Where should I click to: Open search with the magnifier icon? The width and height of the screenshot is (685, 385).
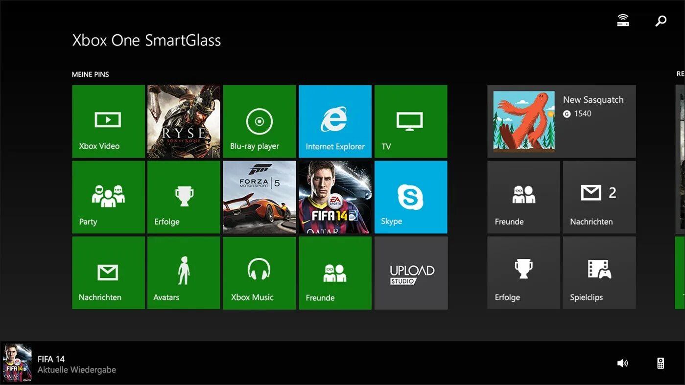point(661,21)
